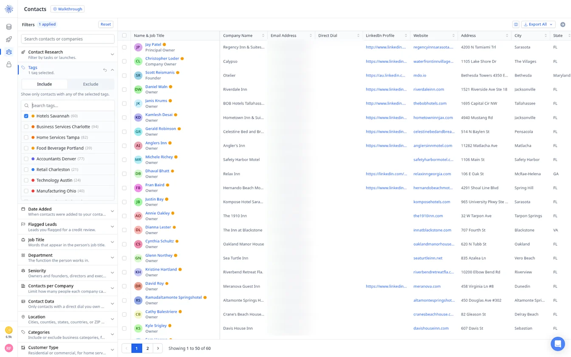
Task: Open the chat support bubble
Action: tap(558, 343)
